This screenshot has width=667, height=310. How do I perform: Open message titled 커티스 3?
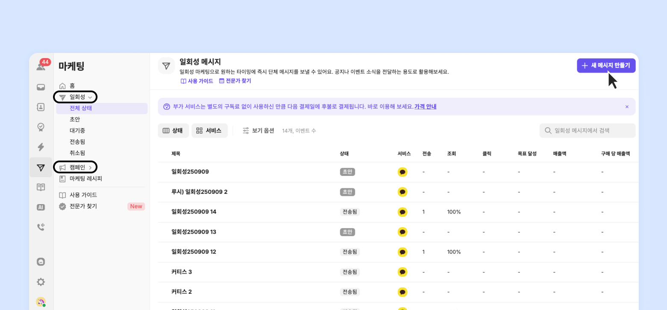coord(181,272)
